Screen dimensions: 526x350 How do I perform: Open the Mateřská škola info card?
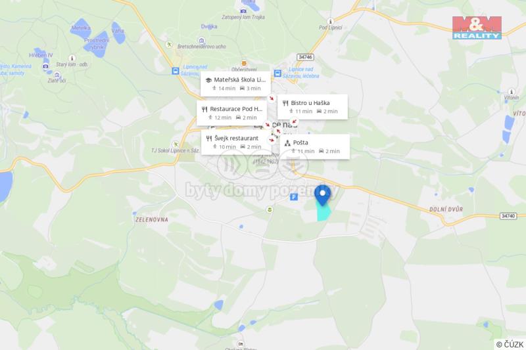pos(235,84)
